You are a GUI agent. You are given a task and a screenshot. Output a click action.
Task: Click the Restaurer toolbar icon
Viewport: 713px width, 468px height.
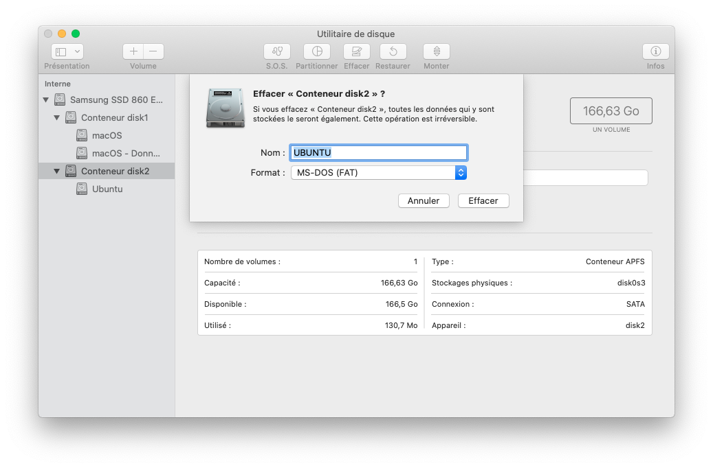(x=393, y=51)
